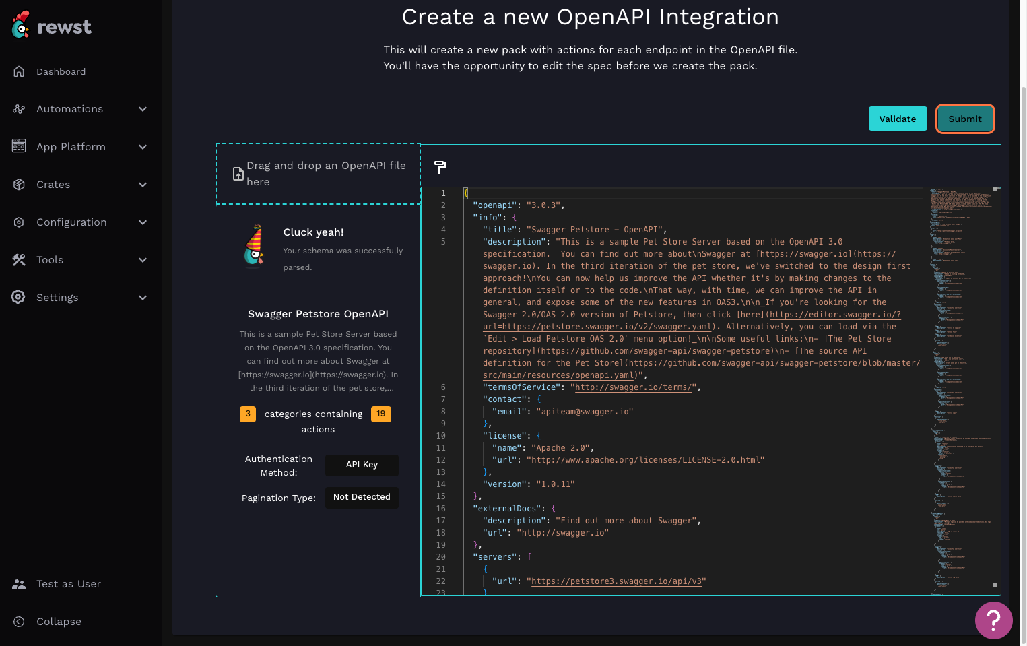Expand the Automations menu chevron
This screenshot has height=646, width=1027.
point(143,109)
